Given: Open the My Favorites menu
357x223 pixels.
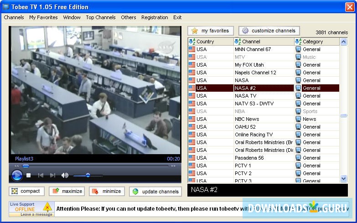Looking at the screenshot, I should click(x=43, y=17).
